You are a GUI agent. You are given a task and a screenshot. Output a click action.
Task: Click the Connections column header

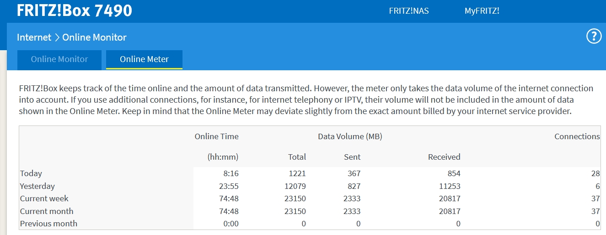pos(577,136)
